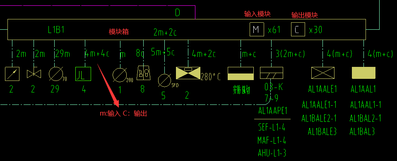Image resolution: width=397 pixels, height=161 pixels.
Task: Click the input module M box symbol
Action: [257, 29]
